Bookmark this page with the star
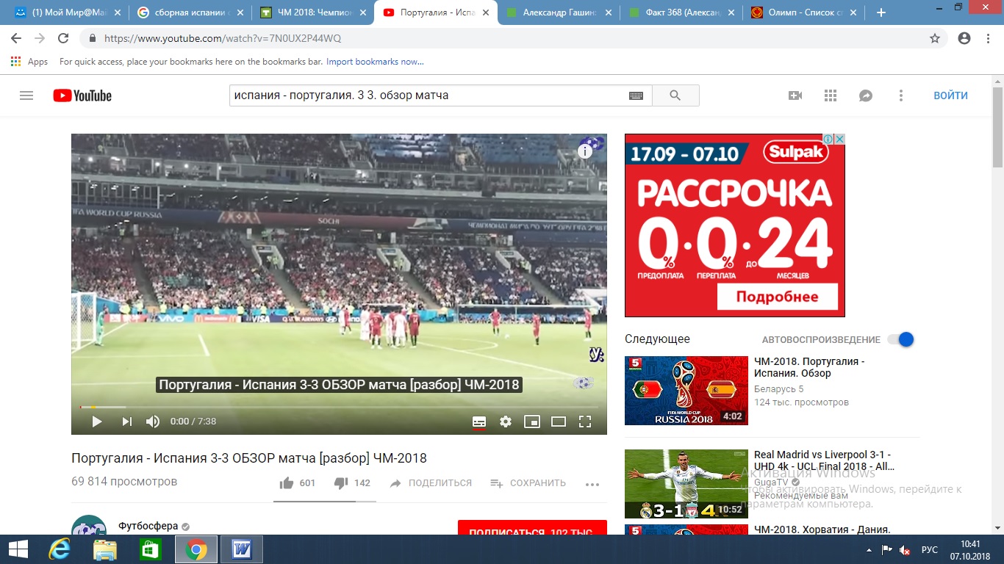This screenshot has width=1004, height=564. [x=935, y=38]
